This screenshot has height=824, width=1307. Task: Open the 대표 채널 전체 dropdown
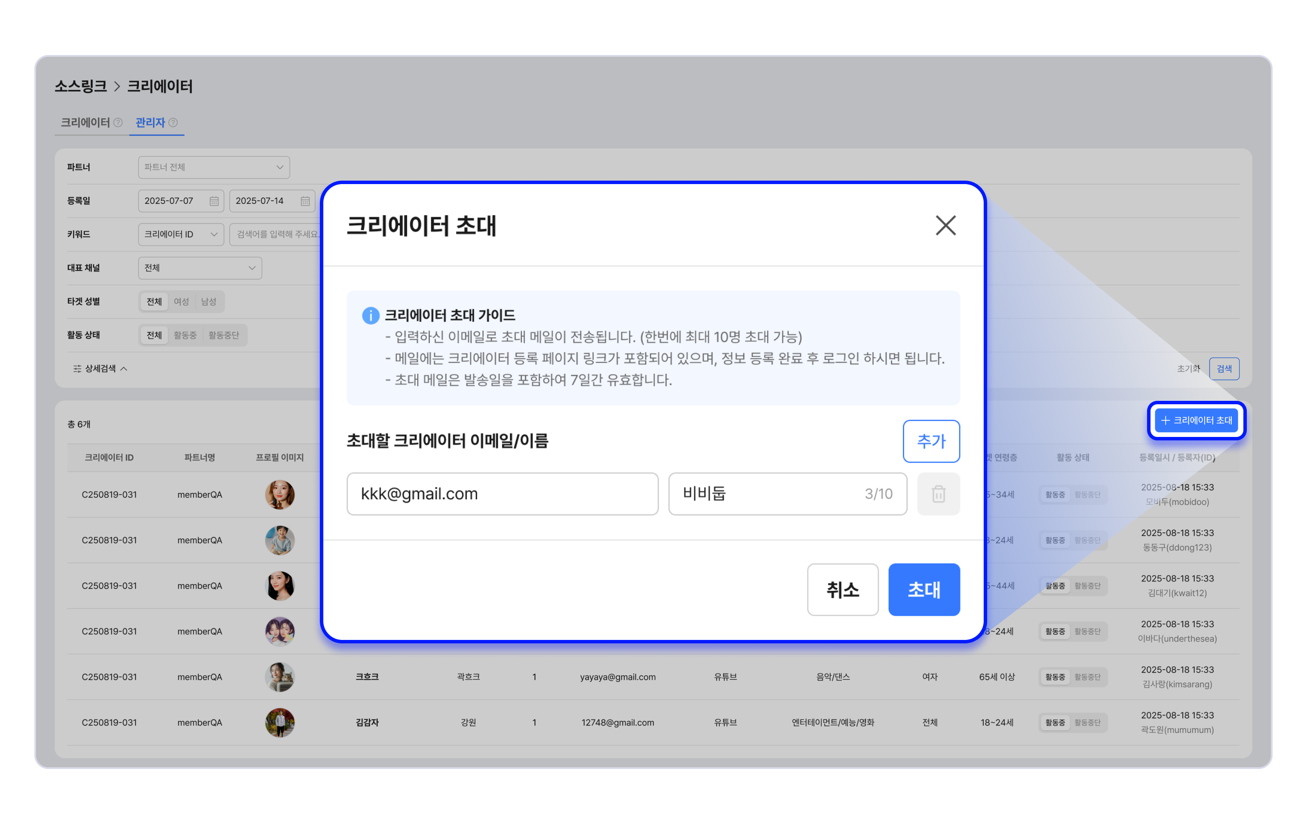pyautogui.click(x=200, y=268)
